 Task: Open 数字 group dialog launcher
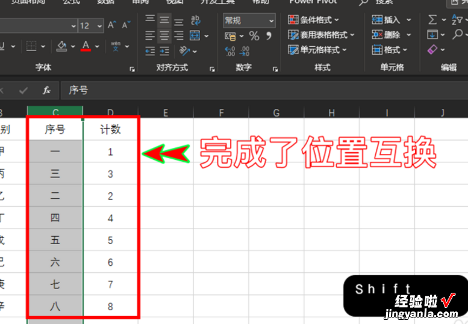[x=275, y=69]
